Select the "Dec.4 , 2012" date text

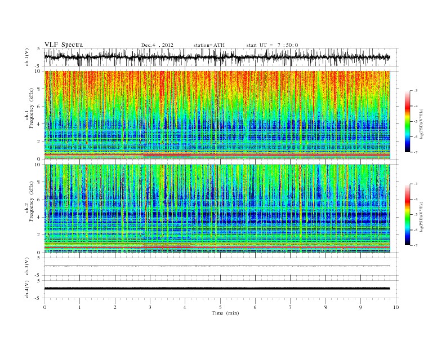click(x=157, y=45)
